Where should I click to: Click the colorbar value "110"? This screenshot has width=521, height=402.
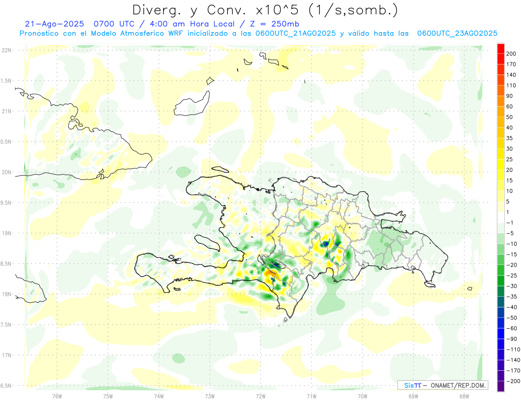tap(511, 85)
